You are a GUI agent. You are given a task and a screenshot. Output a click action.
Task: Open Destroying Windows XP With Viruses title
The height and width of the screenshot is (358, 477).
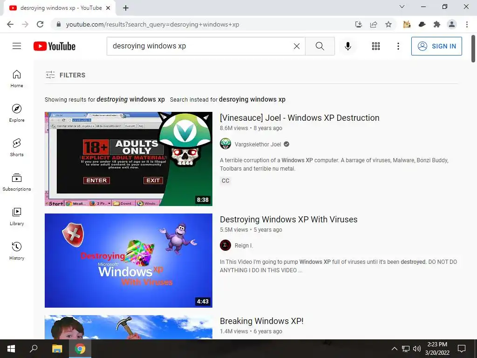(289, 220)
